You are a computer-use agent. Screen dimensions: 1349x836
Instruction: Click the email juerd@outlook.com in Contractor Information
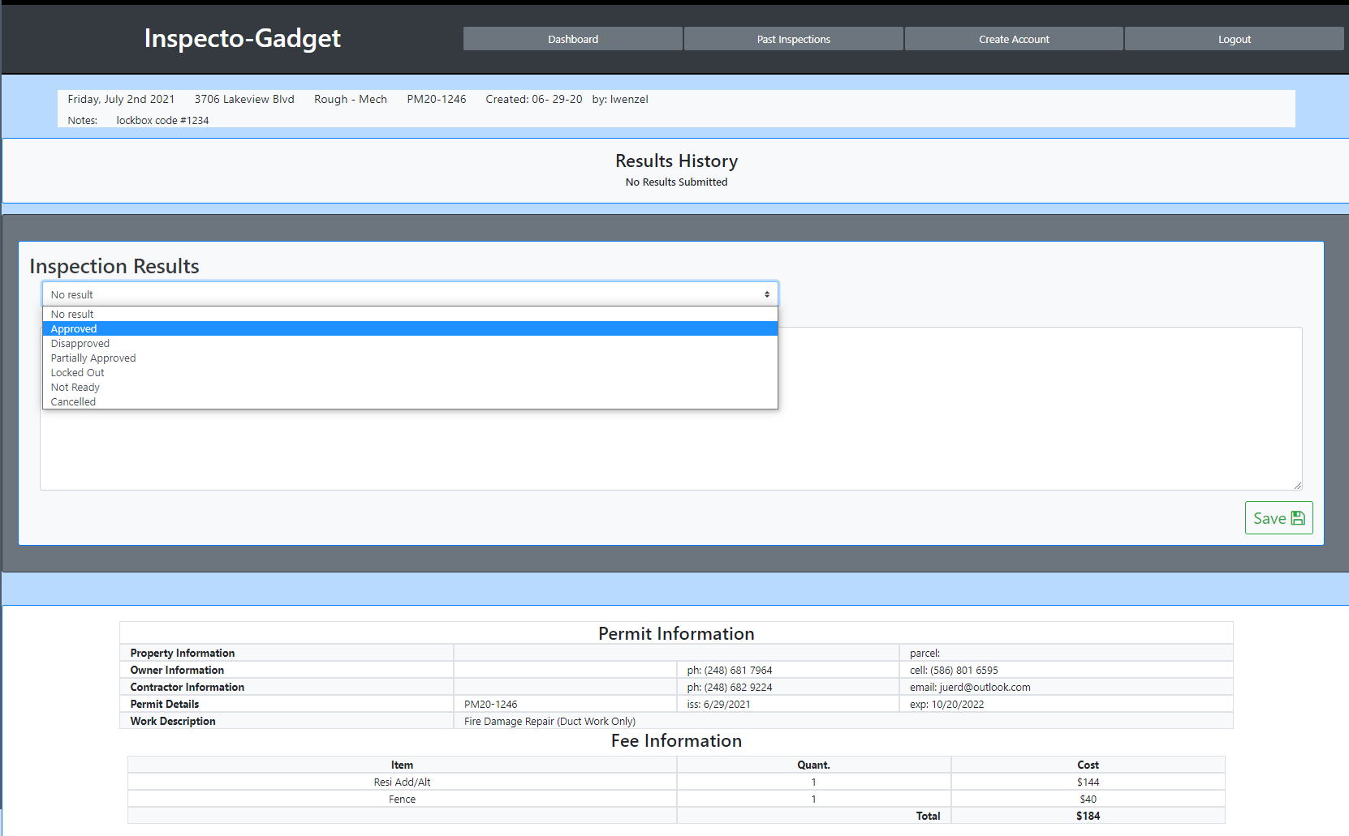969,686
